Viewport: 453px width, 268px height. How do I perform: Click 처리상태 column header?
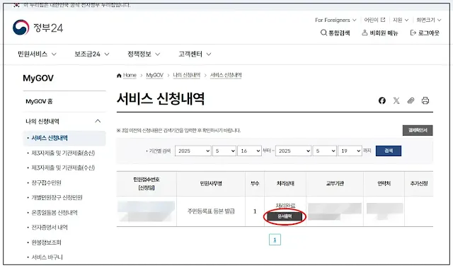point(285,183)
